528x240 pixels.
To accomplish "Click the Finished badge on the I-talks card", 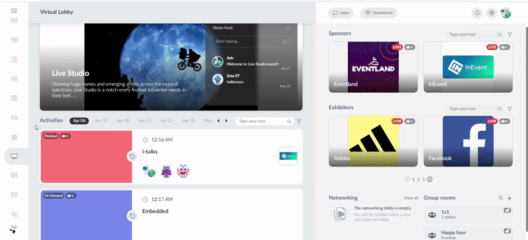I will pos(51,136).
